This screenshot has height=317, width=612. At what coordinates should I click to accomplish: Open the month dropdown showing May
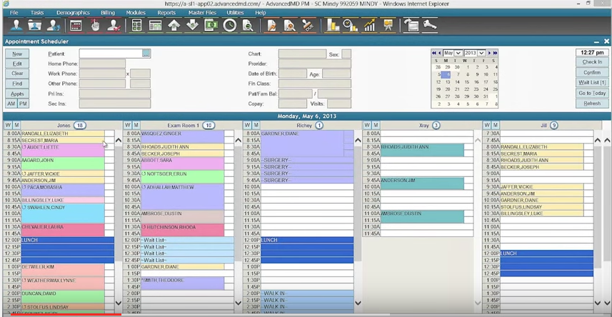(x=452, y=53)
